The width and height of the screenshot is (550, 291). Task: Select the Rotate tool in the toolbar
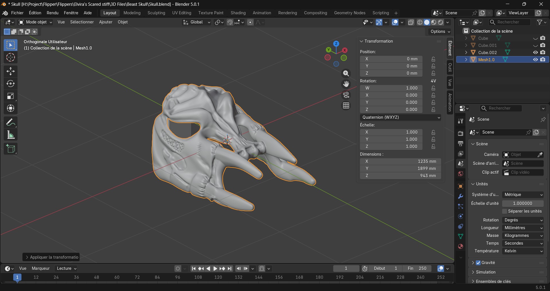[11, 84]
